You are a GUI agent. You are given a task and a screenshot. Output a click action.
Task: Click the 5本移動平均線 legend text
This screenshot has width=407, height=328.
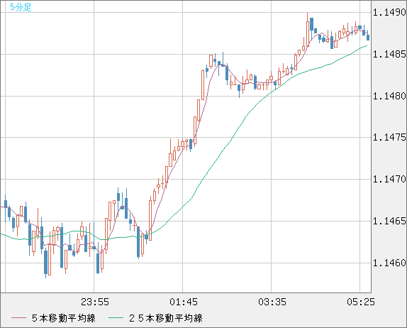tap(64, 318)
